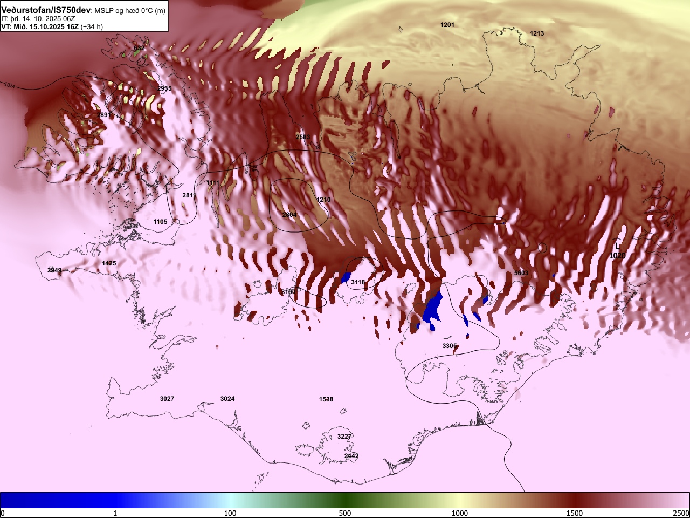The width and height of the screenshot is (690, 518).
Task: Select the 1213 height value
Action: click(537, 33)
